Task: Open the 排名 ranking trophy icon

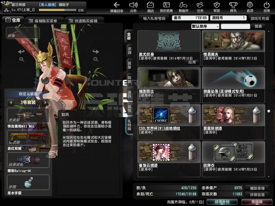Action: click(x=233, y=7)
